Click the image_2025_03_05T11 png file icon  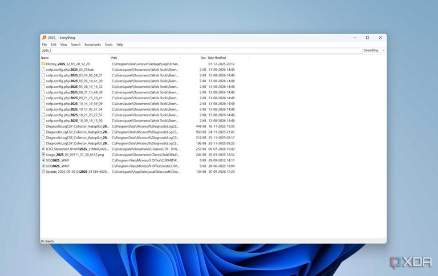pos(43,155)
